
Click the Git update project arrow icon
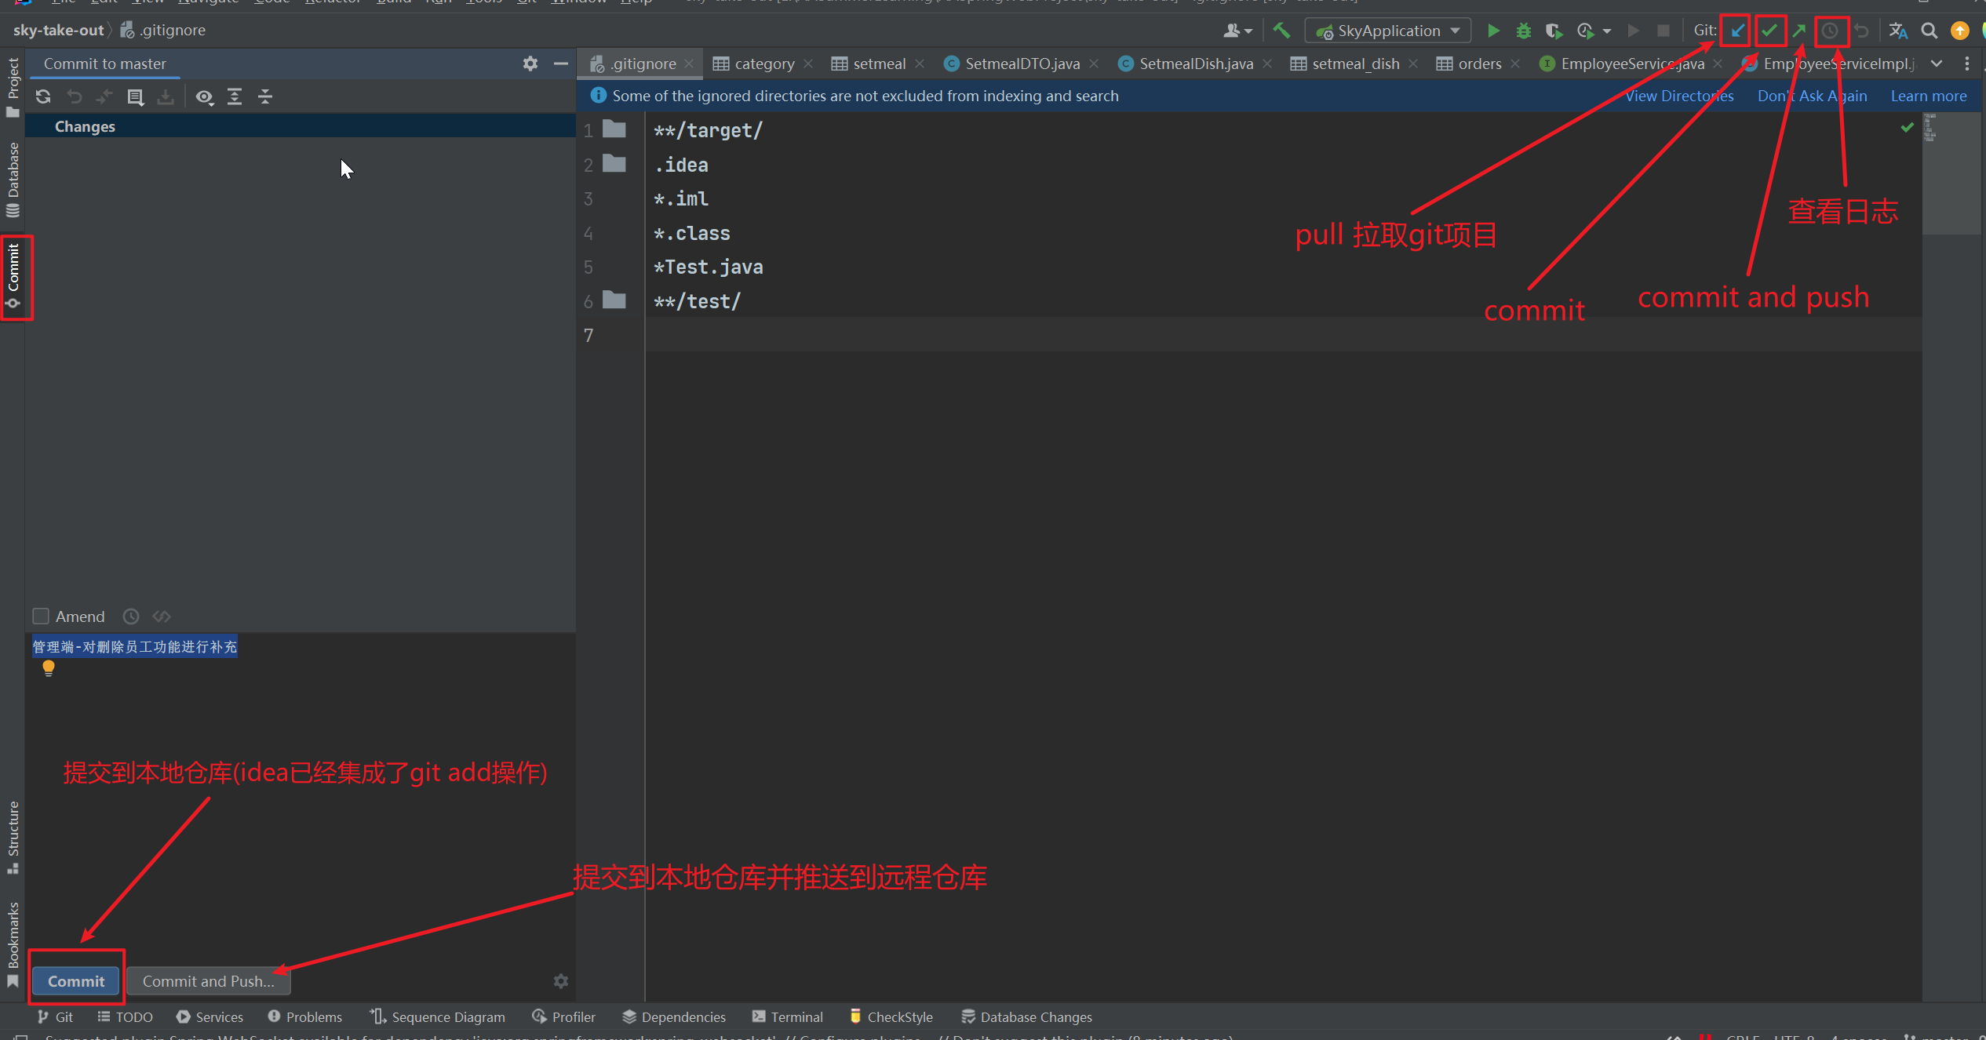point(1737,31)
